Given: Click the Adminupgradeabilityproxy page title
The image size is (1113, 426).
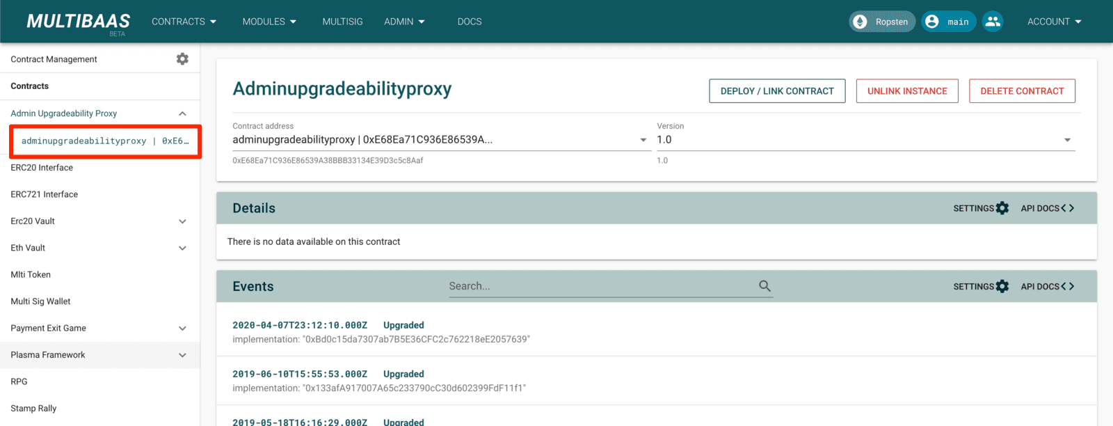Looking at the screenshot, I should coord(342,89).
